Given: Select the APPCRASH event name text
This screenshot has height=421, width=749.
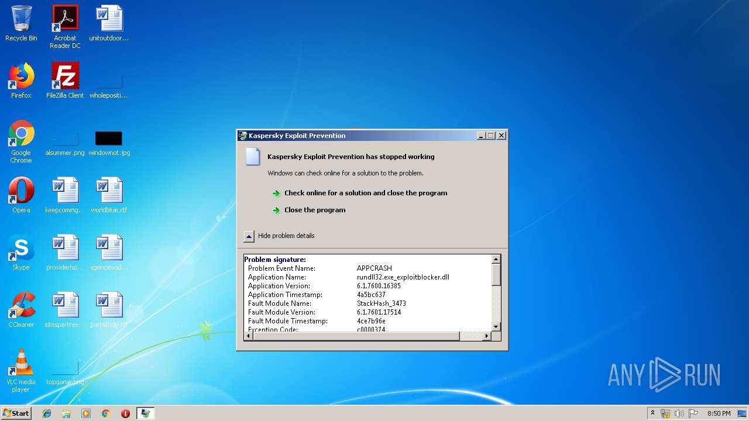Looking at the screenshot, I should pos(374,268).
